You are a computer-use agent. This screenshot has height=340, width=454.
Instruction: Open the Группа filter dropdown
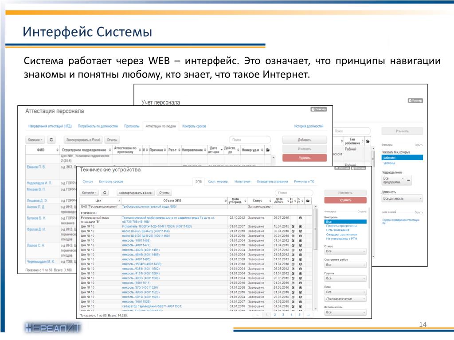[345, 278]
